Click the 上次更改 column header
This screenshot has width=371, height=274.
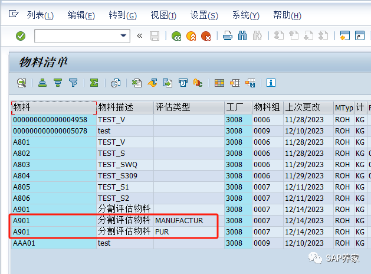(x=308, y=107)
